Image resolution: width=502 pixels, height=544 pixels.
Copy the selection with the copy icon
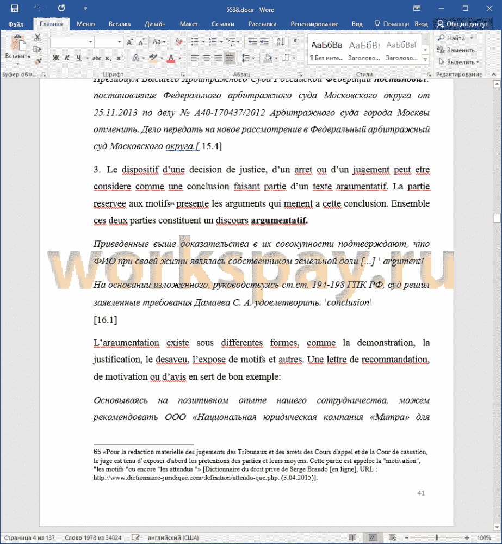tap(38, 50)
